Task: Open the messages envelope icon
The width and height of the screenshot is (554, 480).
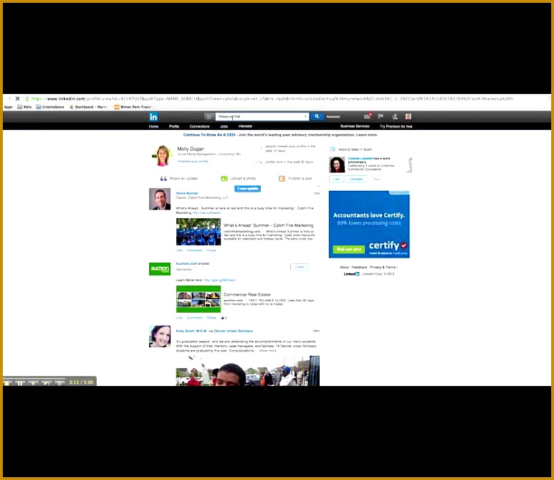Action: click(x=368, y=116)
